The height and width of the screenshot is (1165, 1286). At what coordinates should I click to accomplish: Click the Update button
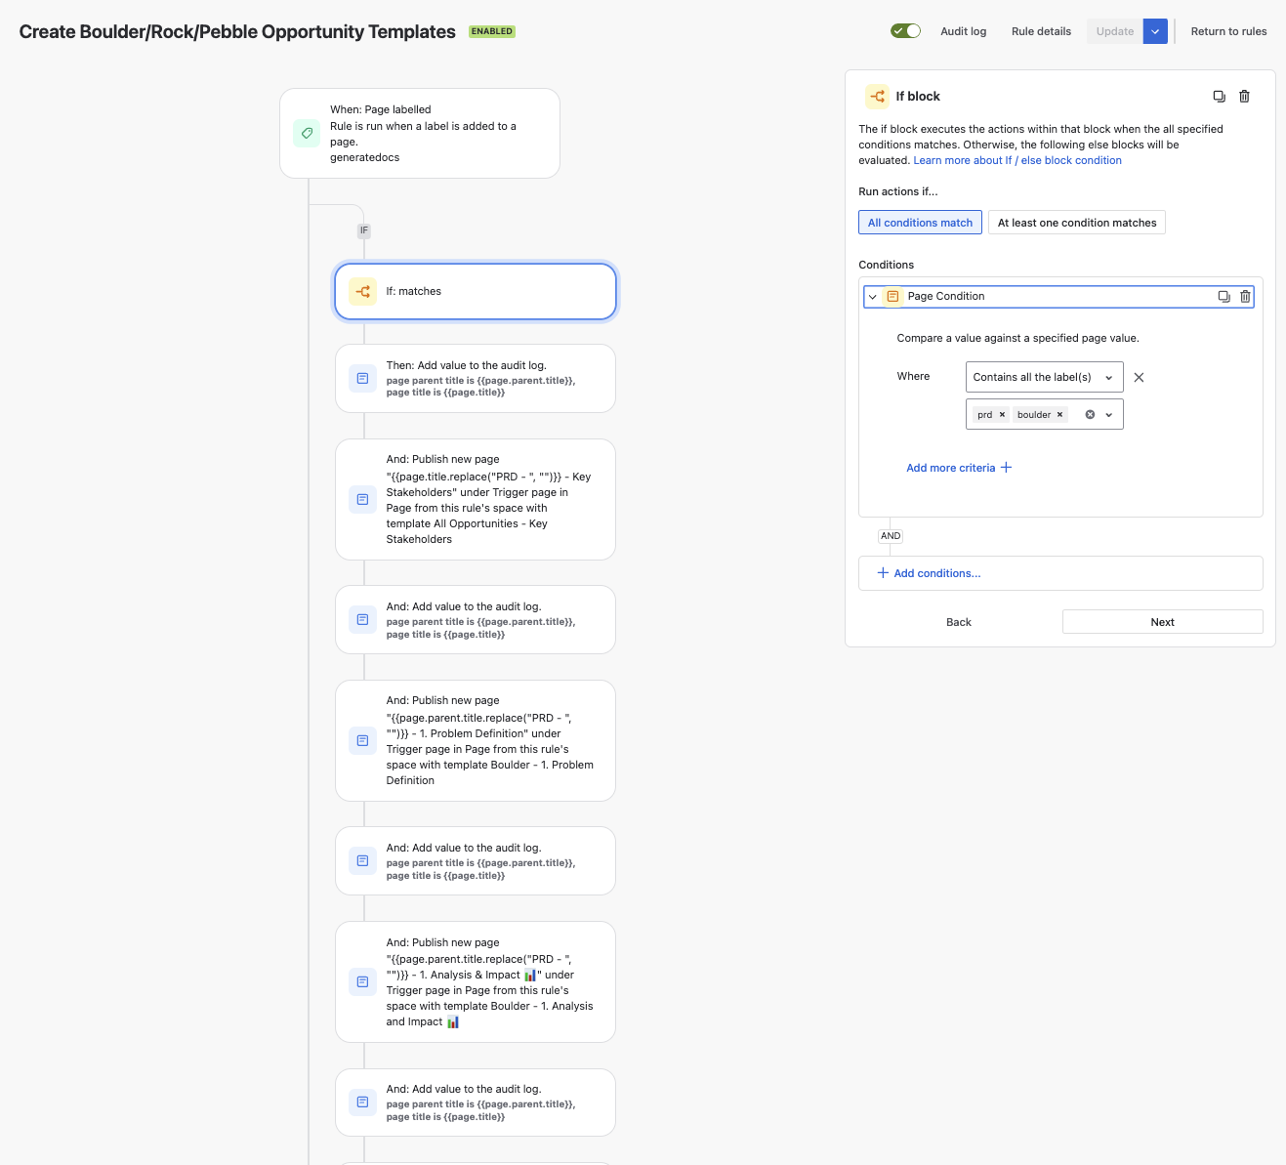click(x=1114, y=31)
